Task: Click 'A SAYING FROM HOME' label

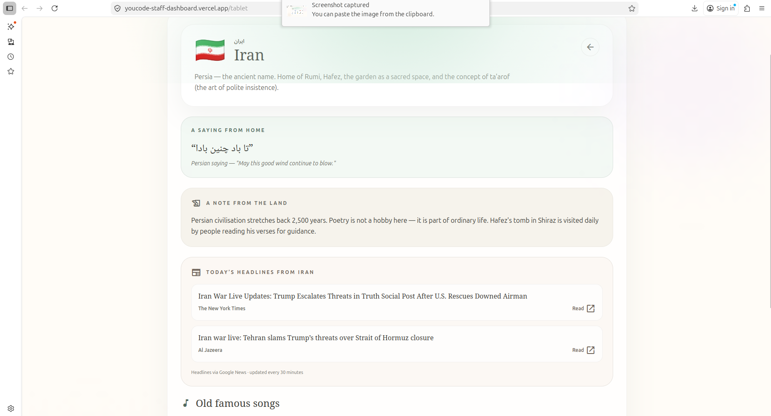Action: point(228,130)
